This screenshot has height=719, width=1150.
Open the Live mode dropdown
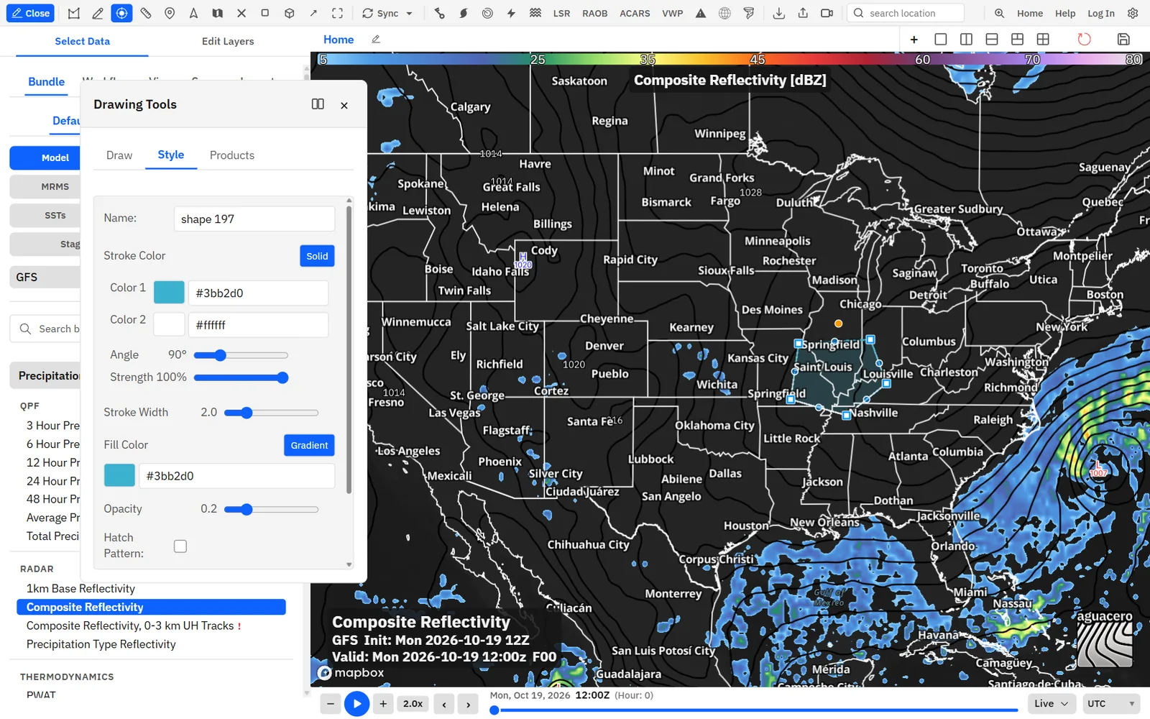coord(1052,703)
